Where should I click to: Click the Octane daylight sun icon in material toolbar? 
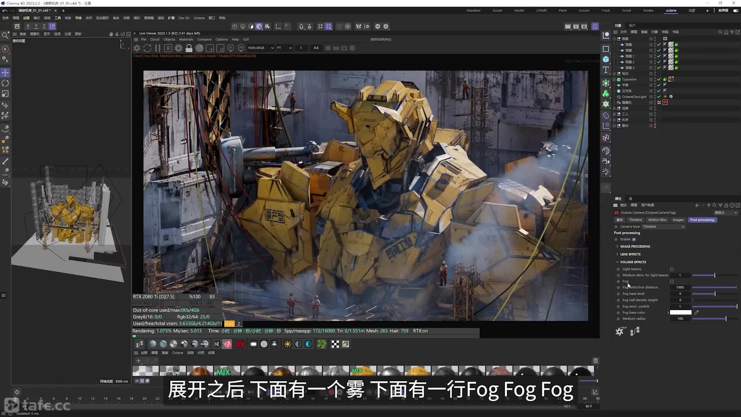(x=288, y=344)
